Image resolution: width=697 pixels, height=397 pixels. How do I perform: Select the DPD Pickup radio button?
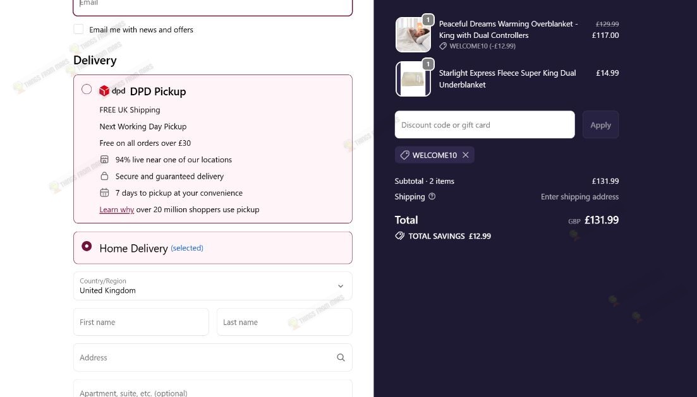click(87, 89)
